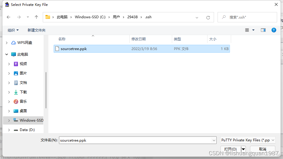Collapse 此电脑 tree node
The height and width of the screenshot is (159, 283).
[x=7, y=54]
